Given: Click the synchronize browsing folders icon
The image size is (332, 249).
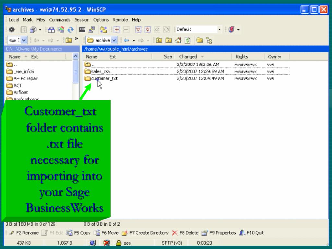Looking at the screenshot, I should pyautogui.click(x=103, y=30).
